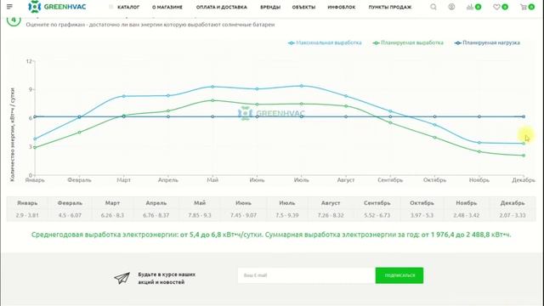
Task: Click May peak point on maximum line
Action: point(212,87)
